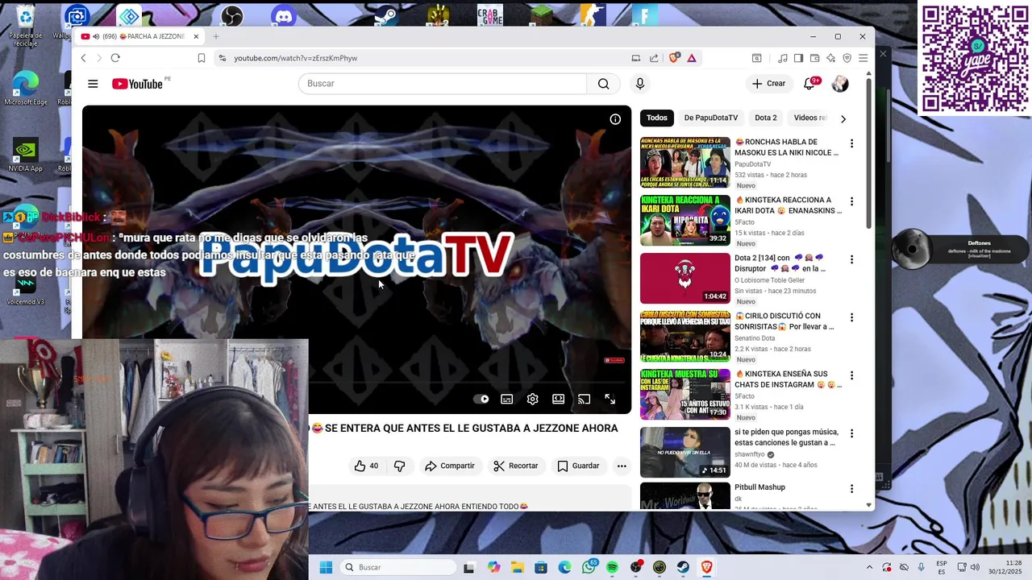Open more actions menu below video
The image size is (1032, 580).
[622, 466]
